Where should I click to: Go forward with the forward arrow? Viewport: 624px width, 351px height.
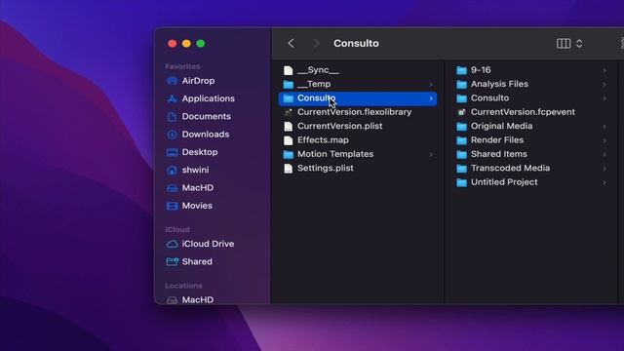coord(316,43)
